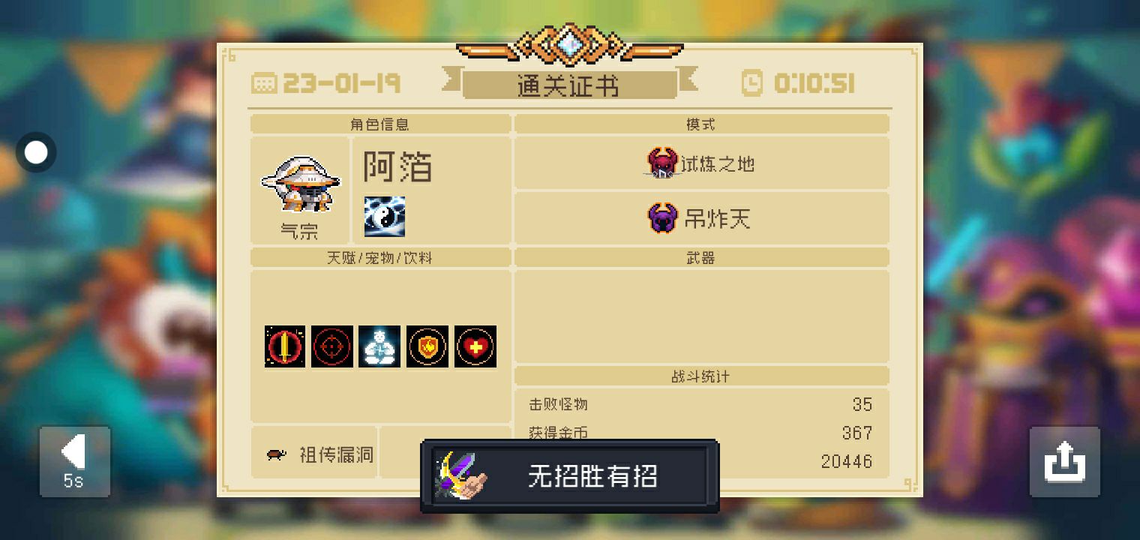
Task: Select the meditating figure talent icon
Action: coord(379,346)
